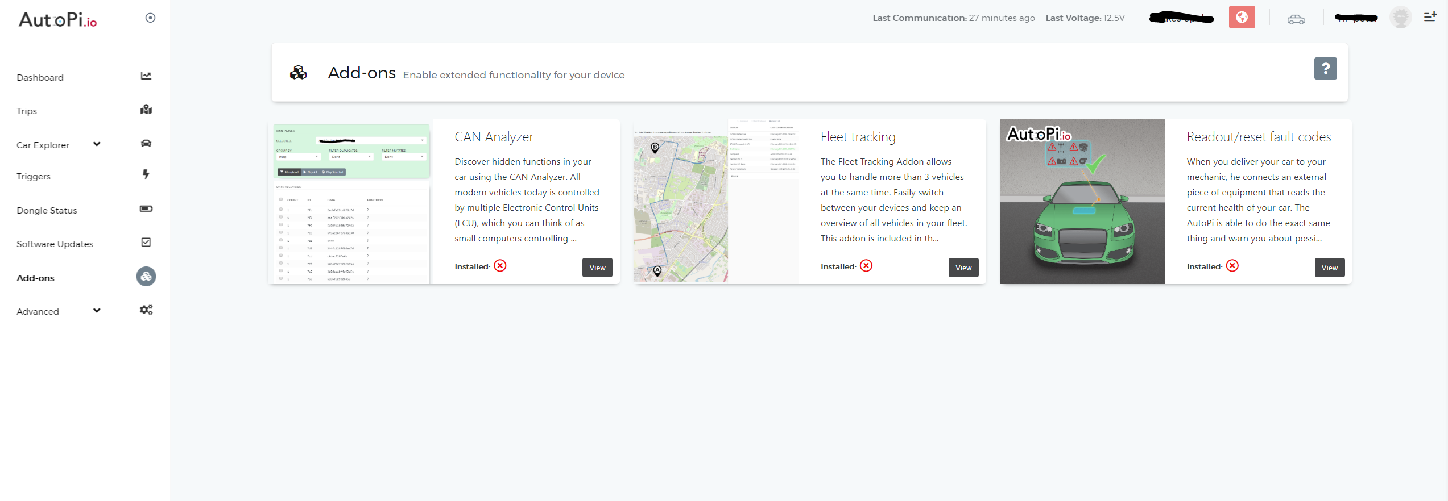The image size is (1448, 501).
Task: Open Readout/reset fault codes title
Action: point(1259,137)
